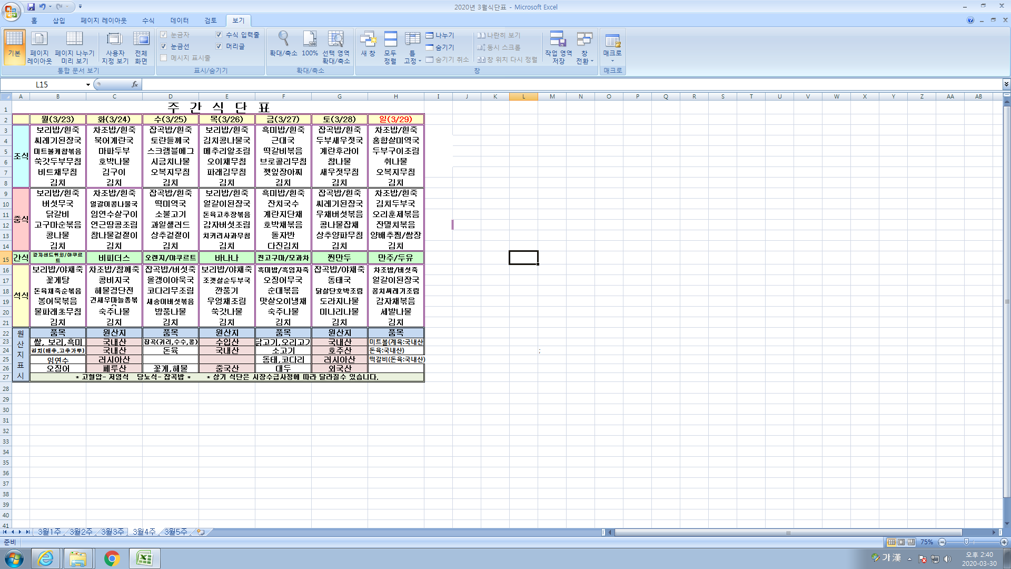Screen dimensions: 1011x569
Task: Expand the Name Box dropdown arrow
Action: point(88,85)
